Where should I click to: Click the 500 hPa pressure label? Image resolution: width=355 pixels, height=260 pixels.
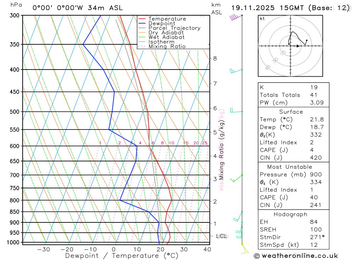15,112
